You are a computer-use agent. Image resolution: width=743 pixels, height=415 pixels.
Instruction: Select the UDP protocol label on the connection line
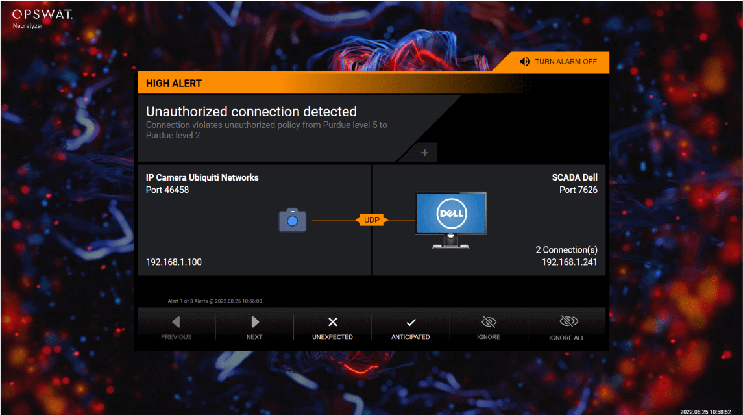coord(372,220)
